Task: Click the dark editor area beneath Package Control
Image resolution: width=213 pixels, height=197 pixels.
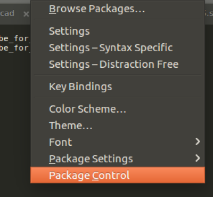Action: point(118,190)
